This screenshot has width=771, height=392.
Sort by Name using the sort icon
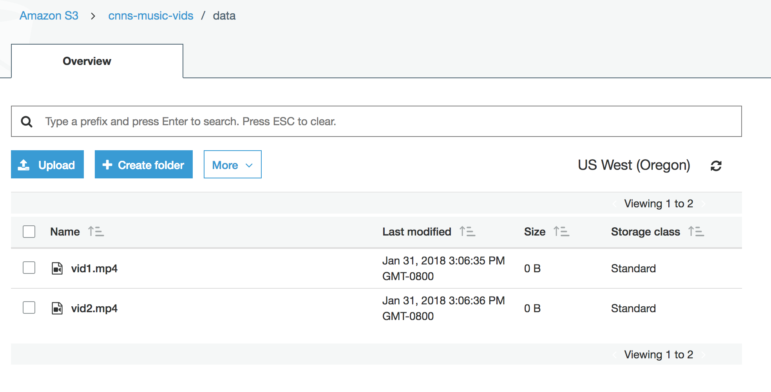click(96, 232)
